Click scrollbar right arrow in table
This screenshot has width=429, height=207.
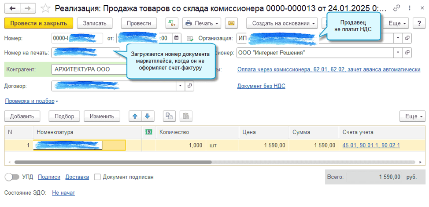click(420, 162)
